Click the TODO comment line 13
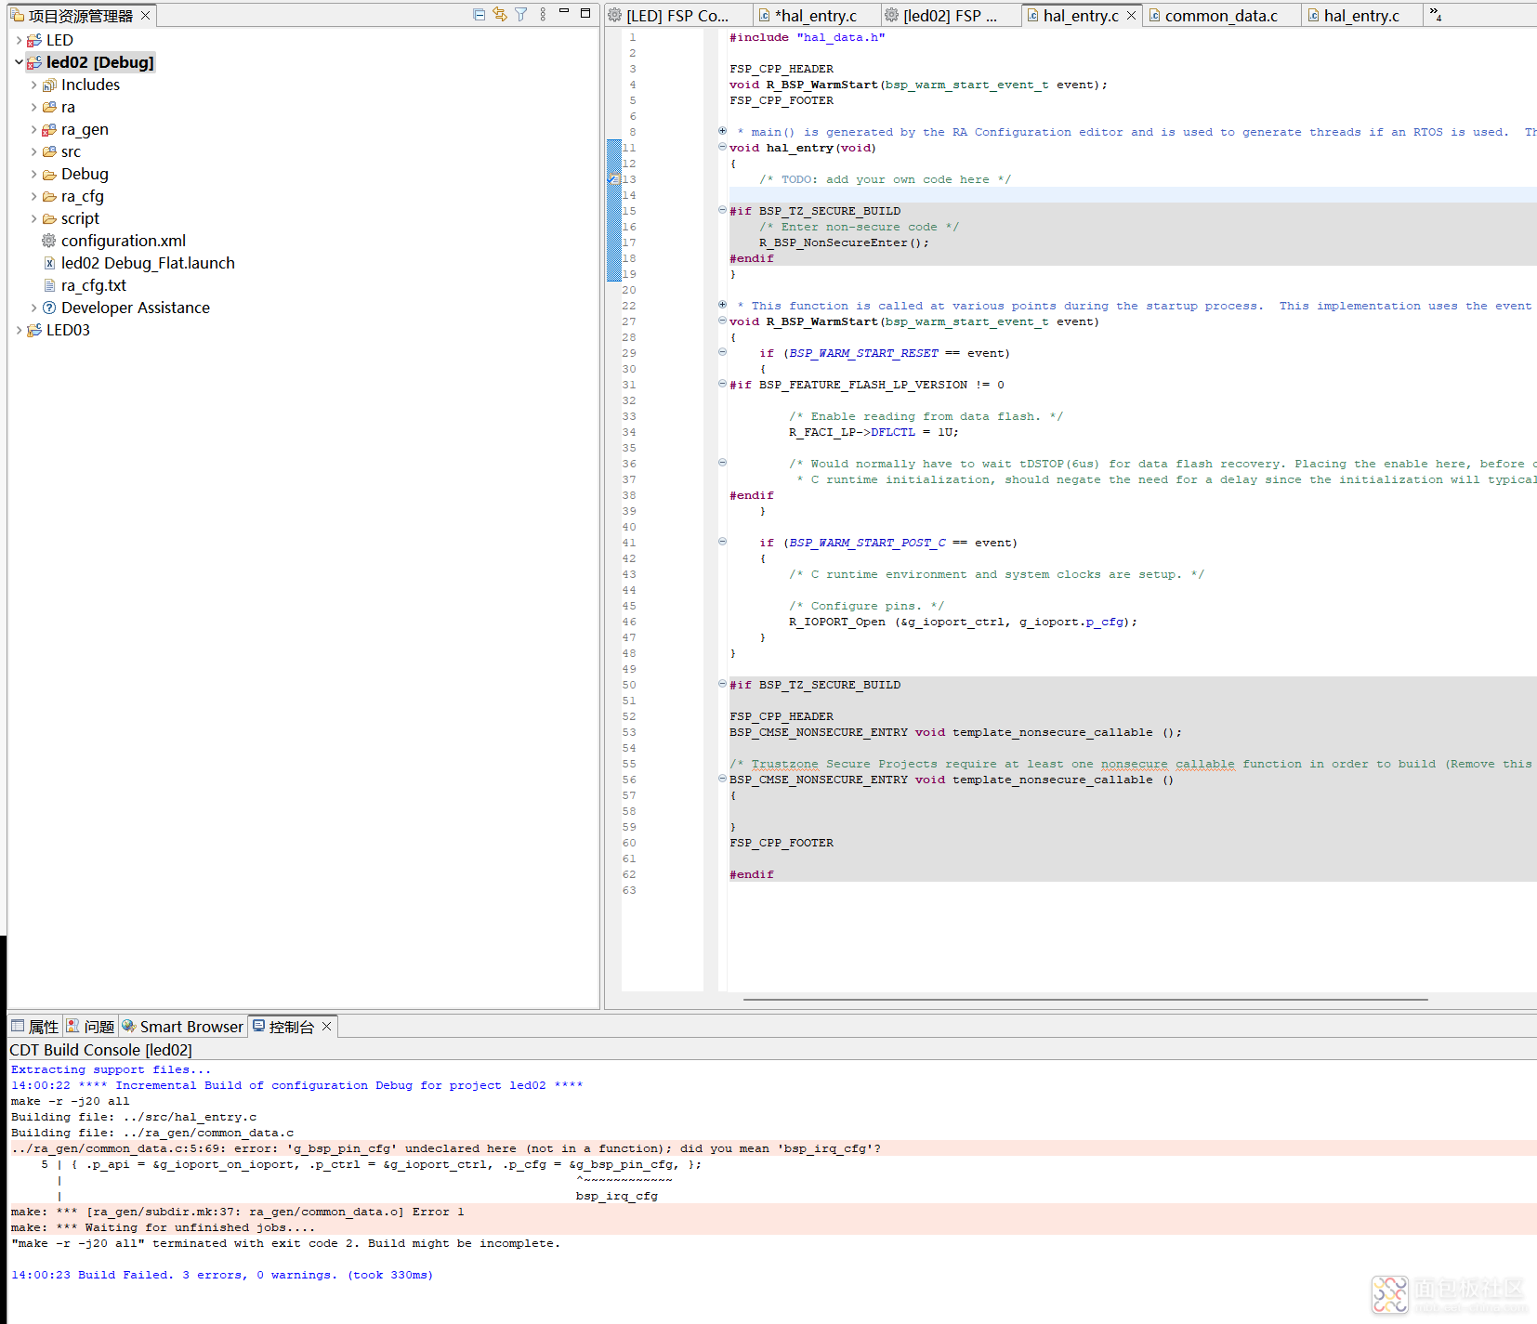Viewport: 1537px width, 1324px height. click(x=885, y=179)
